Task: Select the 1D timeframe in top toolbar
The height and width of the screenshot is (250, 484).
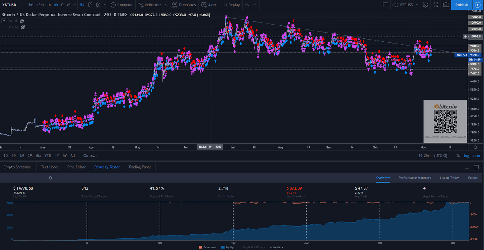Action: [x=62, y=5]
